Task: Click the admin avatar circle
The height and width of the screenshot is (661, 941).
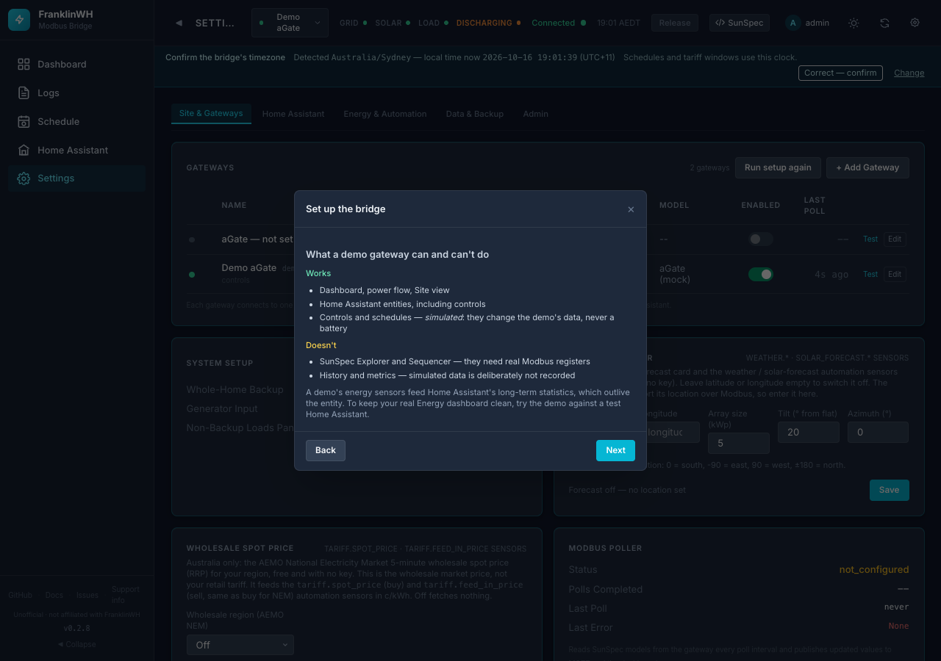Action: (792, 23)
